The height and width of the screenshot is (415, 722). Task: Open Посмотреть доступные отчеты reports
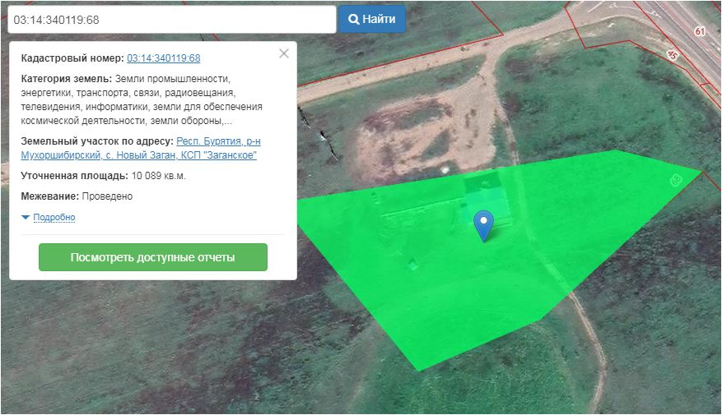tap(152, 257)
